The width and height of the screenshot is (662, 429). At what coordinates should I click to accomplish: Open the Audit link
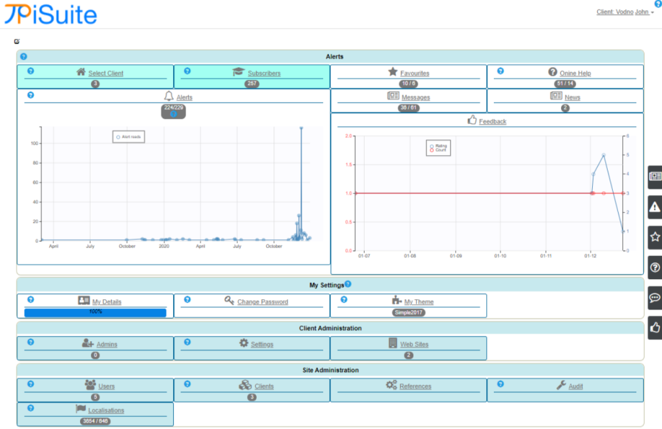click(575, 386)
